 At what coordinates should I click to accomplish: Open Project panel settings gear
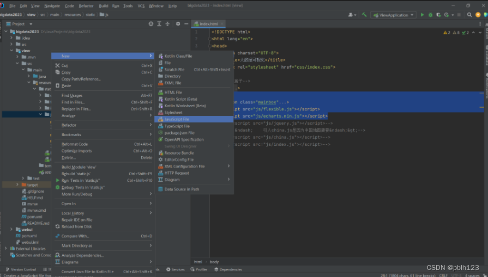[178, 24]
